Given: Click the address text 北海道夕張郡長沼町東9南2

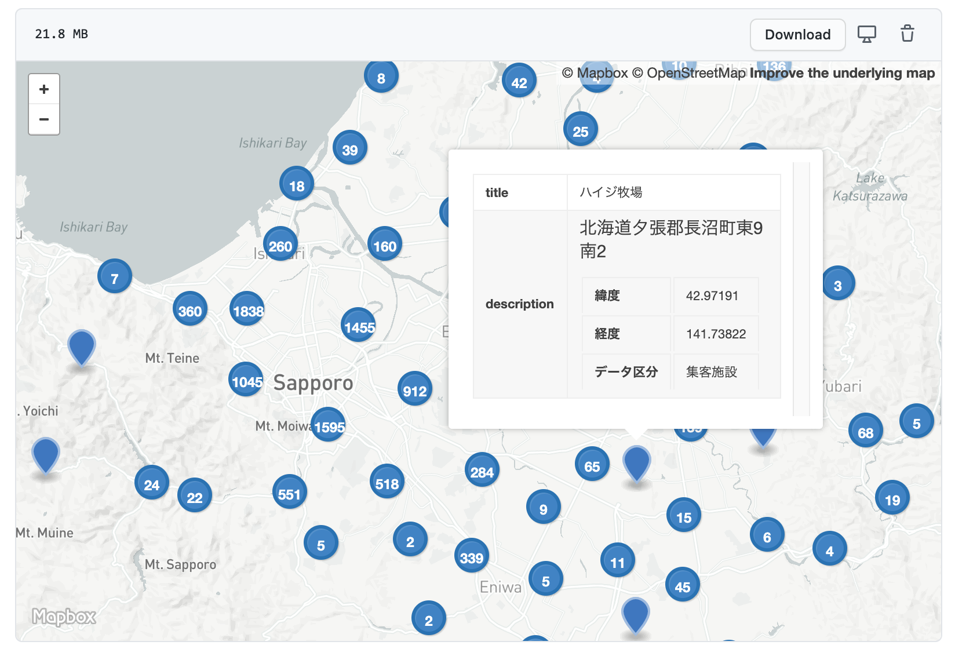Looking at the screenshot, I should click(x=671, y=239).
